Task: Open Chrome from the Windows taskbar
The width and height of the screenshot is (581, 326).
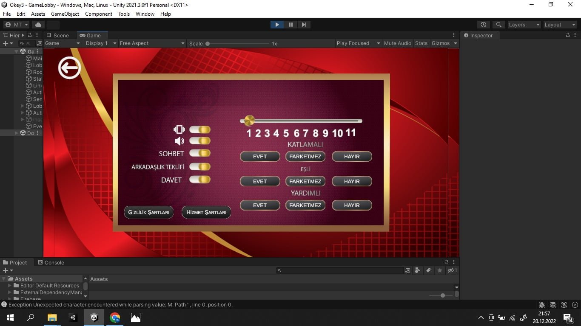Action: point(115,317)
